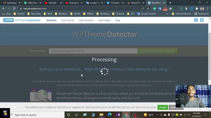Click the taskbar clock showing 3:04 PM
Viewport: 211px width, 118px height.
(x=196, y=115)
